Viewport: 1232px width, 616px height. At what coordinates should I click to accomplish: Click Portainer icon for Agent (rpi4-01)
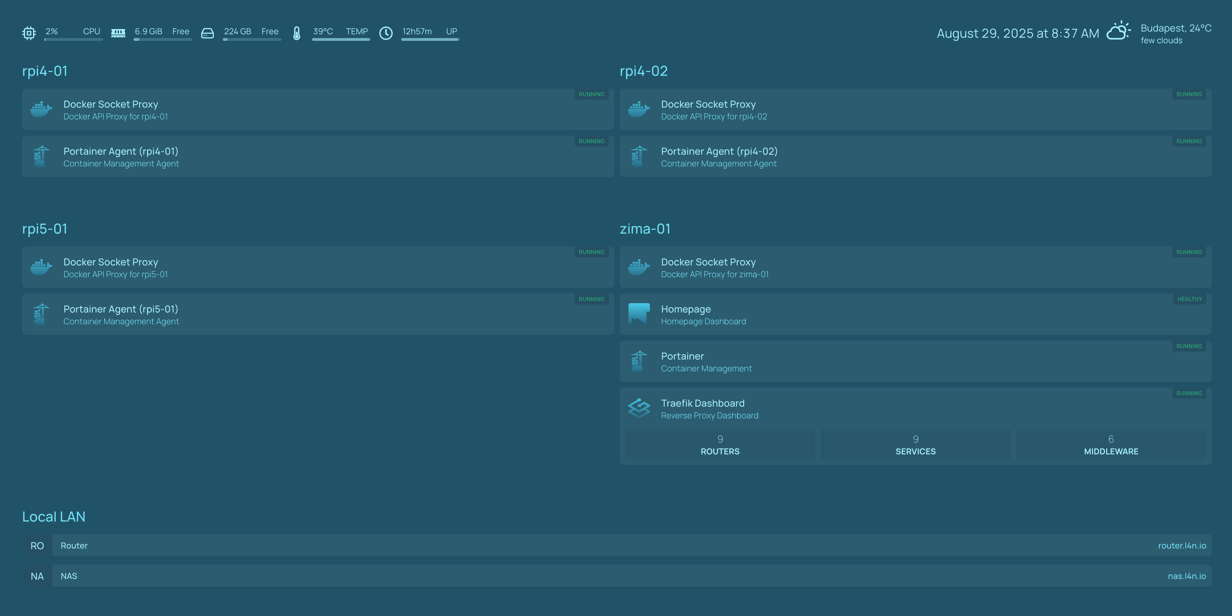(x=42, y=156)
